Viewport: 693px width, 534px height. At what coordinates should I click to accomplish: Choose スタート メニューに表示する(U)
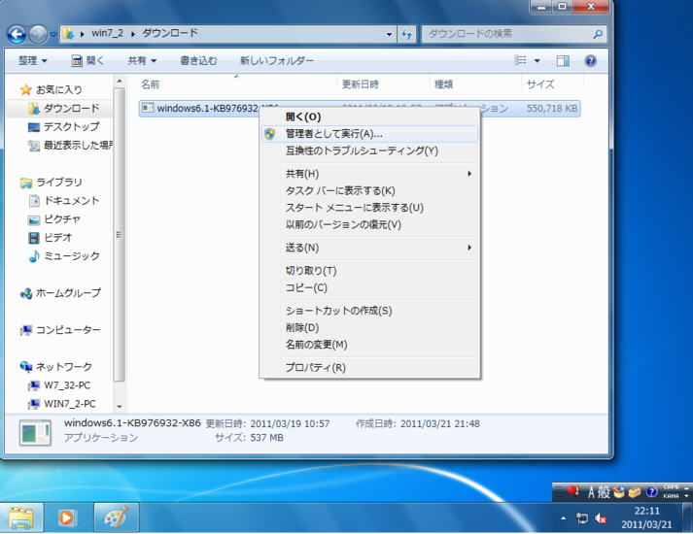(369, 208)
